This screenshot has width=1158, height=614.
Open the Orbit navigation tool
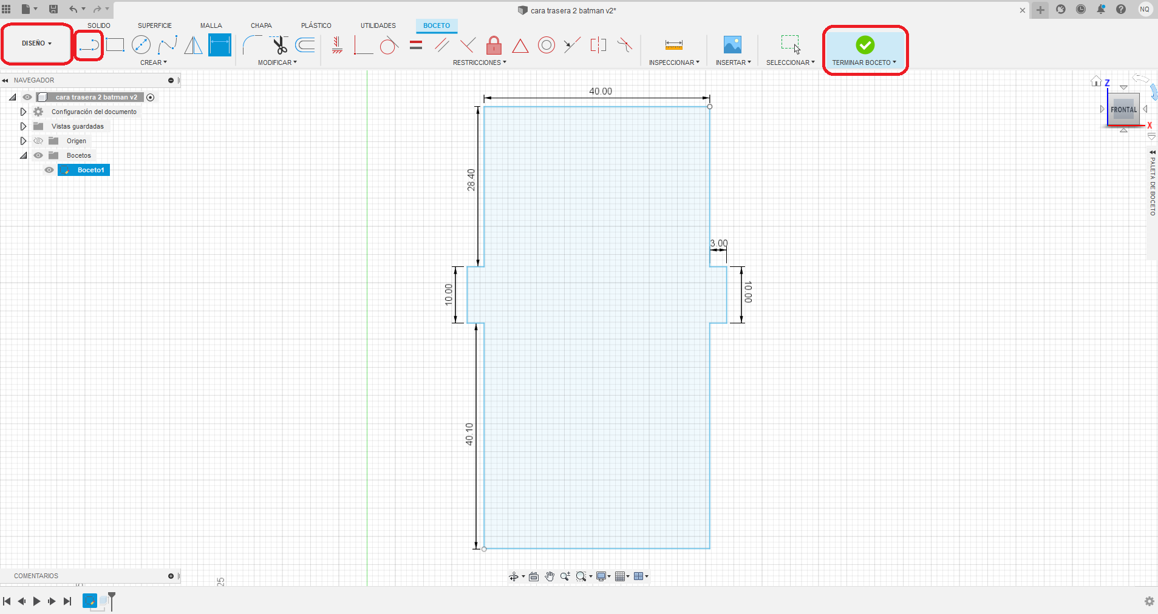point(514,576)
